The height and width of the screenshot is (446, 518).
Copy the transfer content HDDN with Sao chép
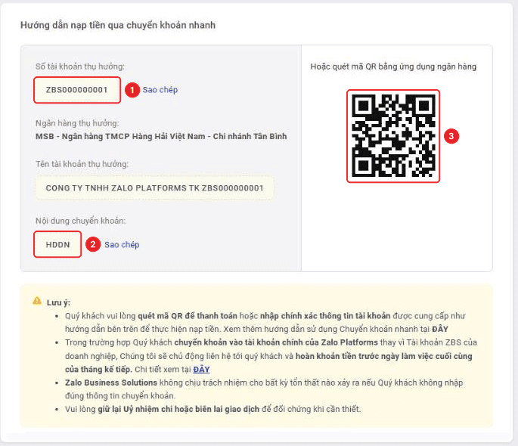pos(122,245)
